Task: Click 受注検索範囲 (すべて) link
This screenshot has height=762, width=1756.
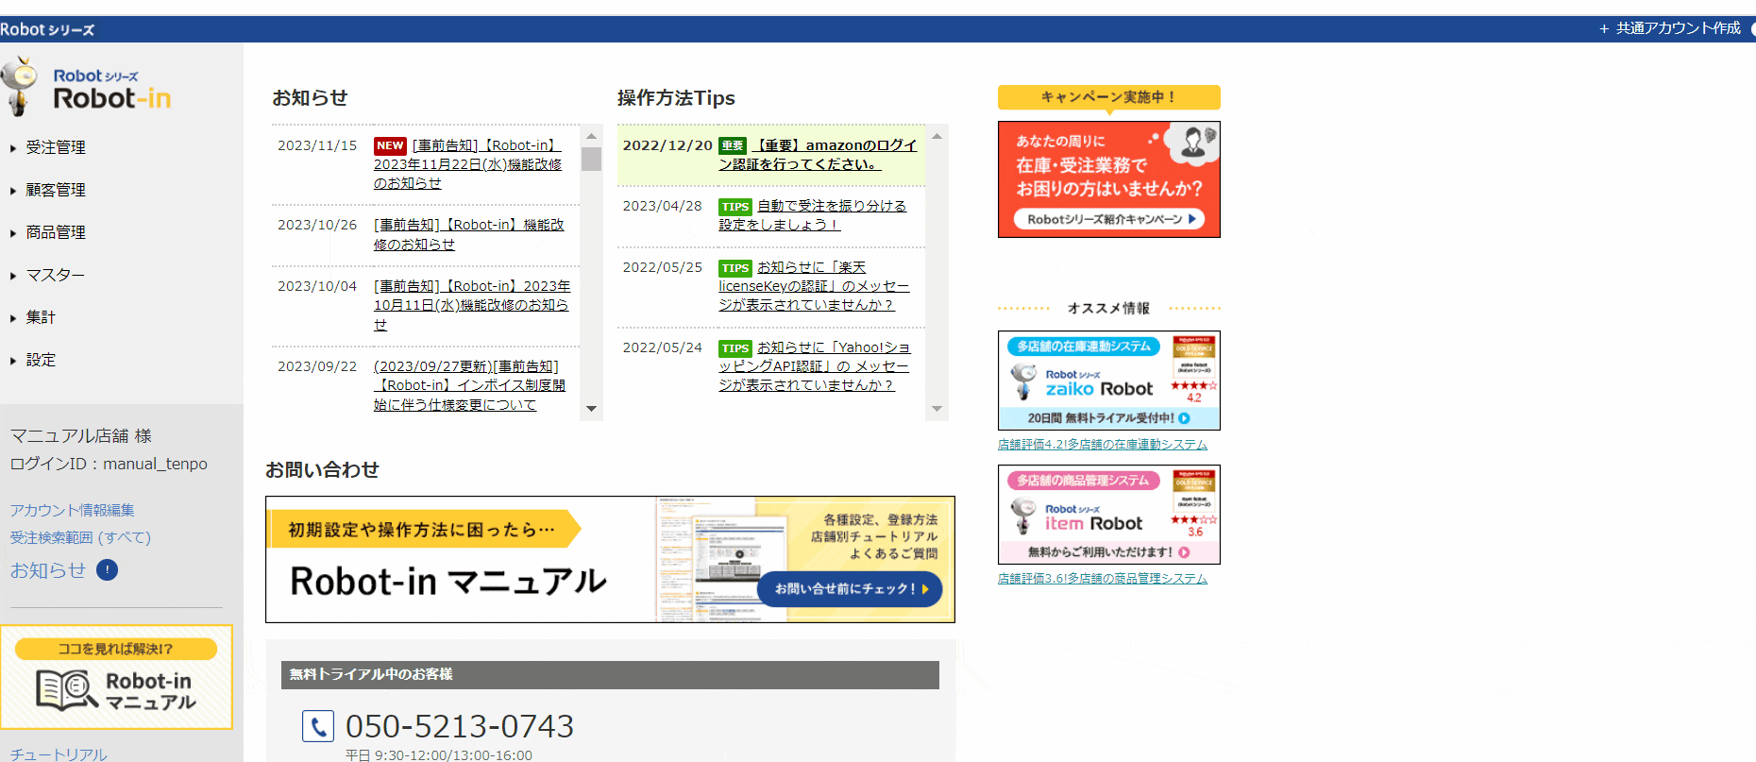Action: [80, 537]
